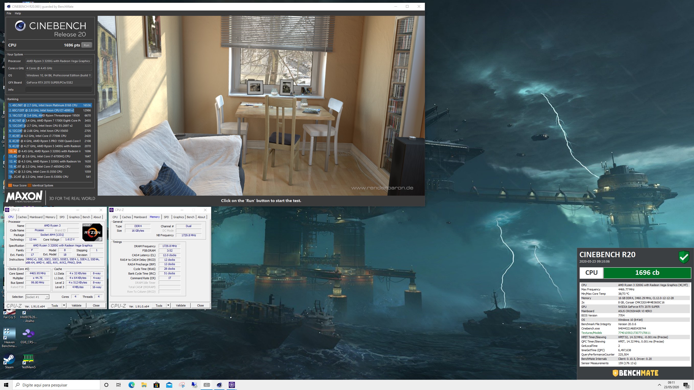Click into the Cinebench Info field
Screen dimensions: 694x390
click(x=59, y=90)
